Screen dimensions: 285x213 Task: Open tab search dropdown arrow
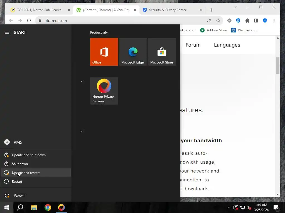(235, 7)
